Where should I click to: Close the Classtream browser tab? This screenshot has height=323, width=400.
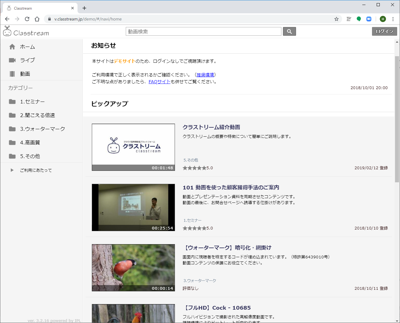(x=73, y=8)
